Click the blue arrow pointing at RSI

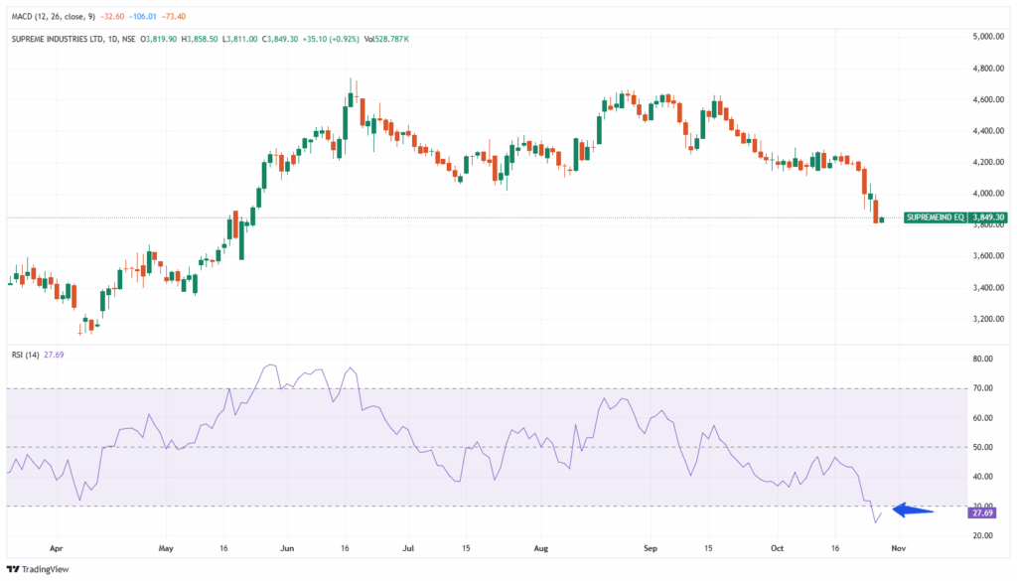(914, 510)
